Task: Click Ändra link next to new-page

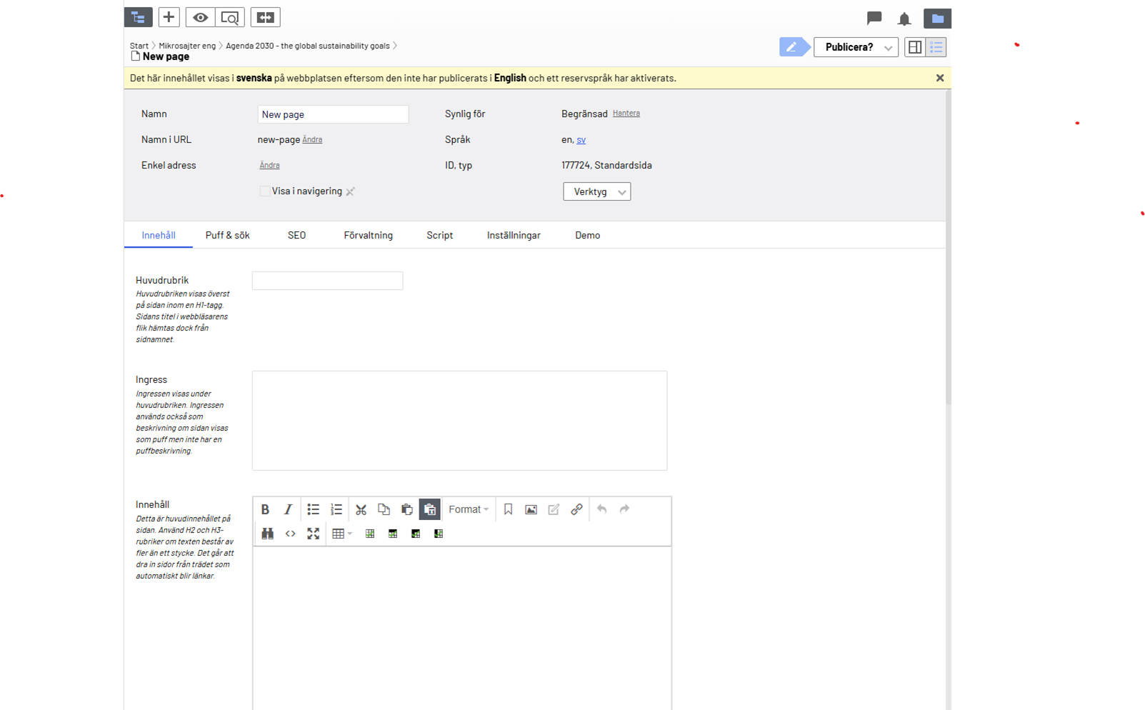Action: click(312, 140)
